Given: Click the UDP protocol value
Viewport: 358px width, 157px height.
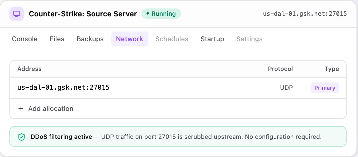Looking at the screenshot, I should pyautogui.click(x=286, y=88).
